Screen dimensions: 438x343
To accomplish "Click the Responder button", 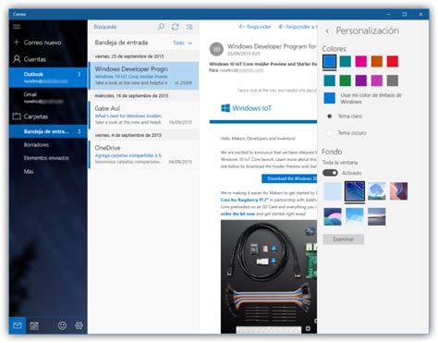I will tap(255, 27).
